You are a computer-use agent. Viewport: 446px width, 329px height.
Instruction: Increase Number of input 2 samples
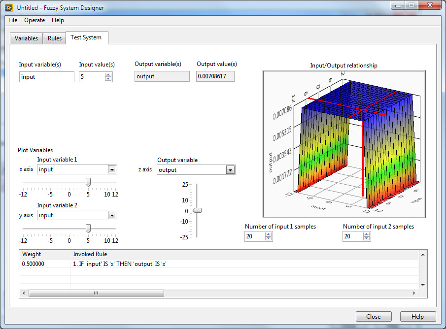point(366,234)
